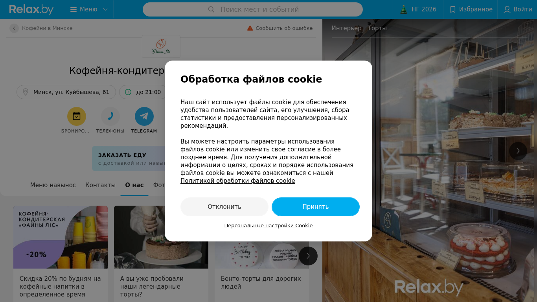Open the Telegram contact icon
The image size is (537, 302).
point(144,116)
